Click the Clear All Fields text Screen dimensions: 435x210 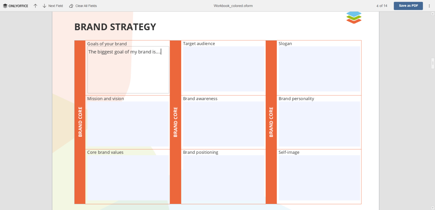pyautogui.click(x=86, y=6)
